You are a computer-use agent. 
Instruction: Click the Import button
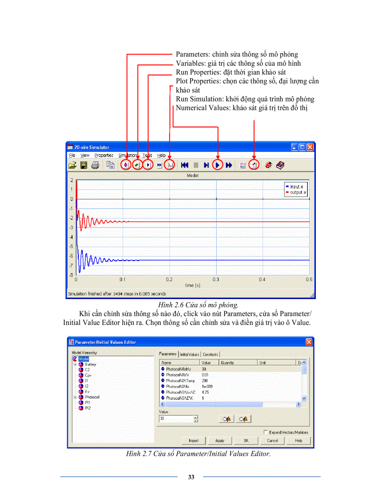[x=194, y=441]
